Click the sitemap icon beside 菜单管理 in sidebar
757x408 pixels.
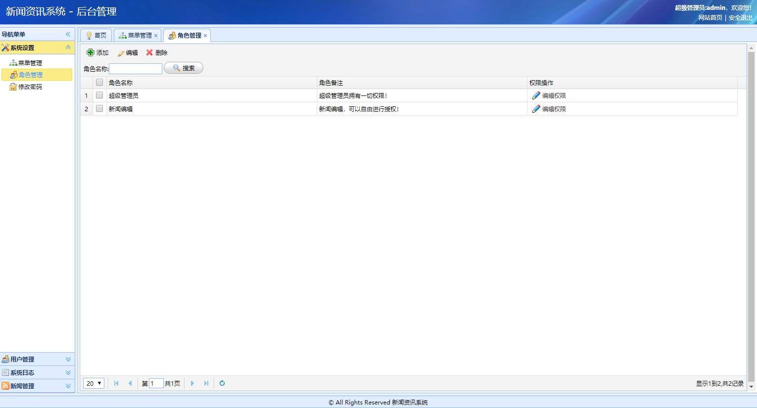tap(13, 63)
